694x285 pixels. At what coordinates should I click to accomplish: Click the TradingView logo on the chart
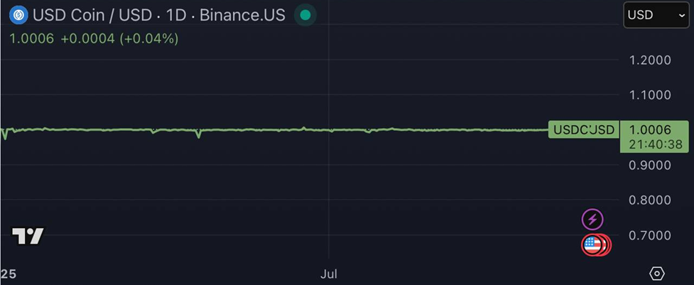28,237
